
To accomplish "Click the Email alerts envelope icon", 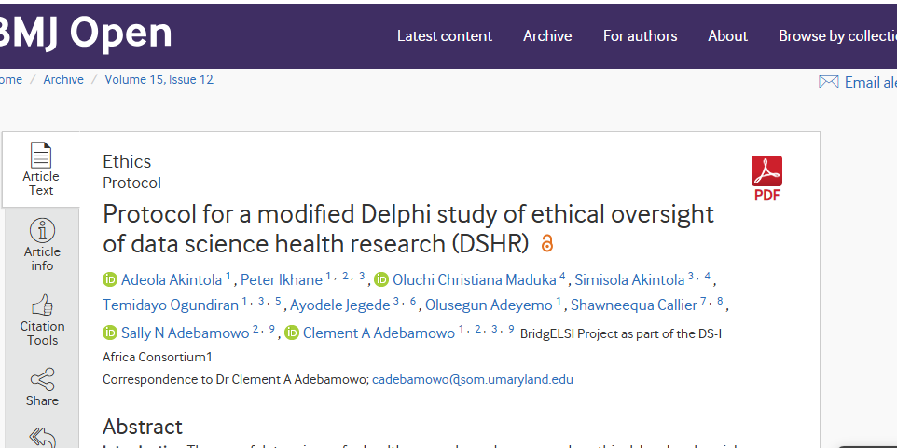I will [x=828, y=82].
